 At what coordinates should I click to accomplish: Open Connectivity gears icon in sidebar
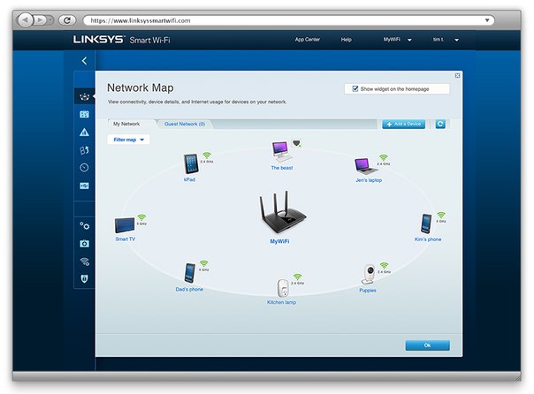84,226
